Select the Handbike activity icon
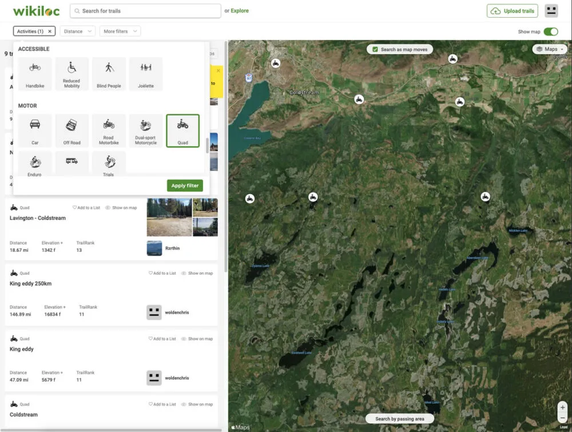The width and height of the screenshot is (572, 432). point(35,74)
